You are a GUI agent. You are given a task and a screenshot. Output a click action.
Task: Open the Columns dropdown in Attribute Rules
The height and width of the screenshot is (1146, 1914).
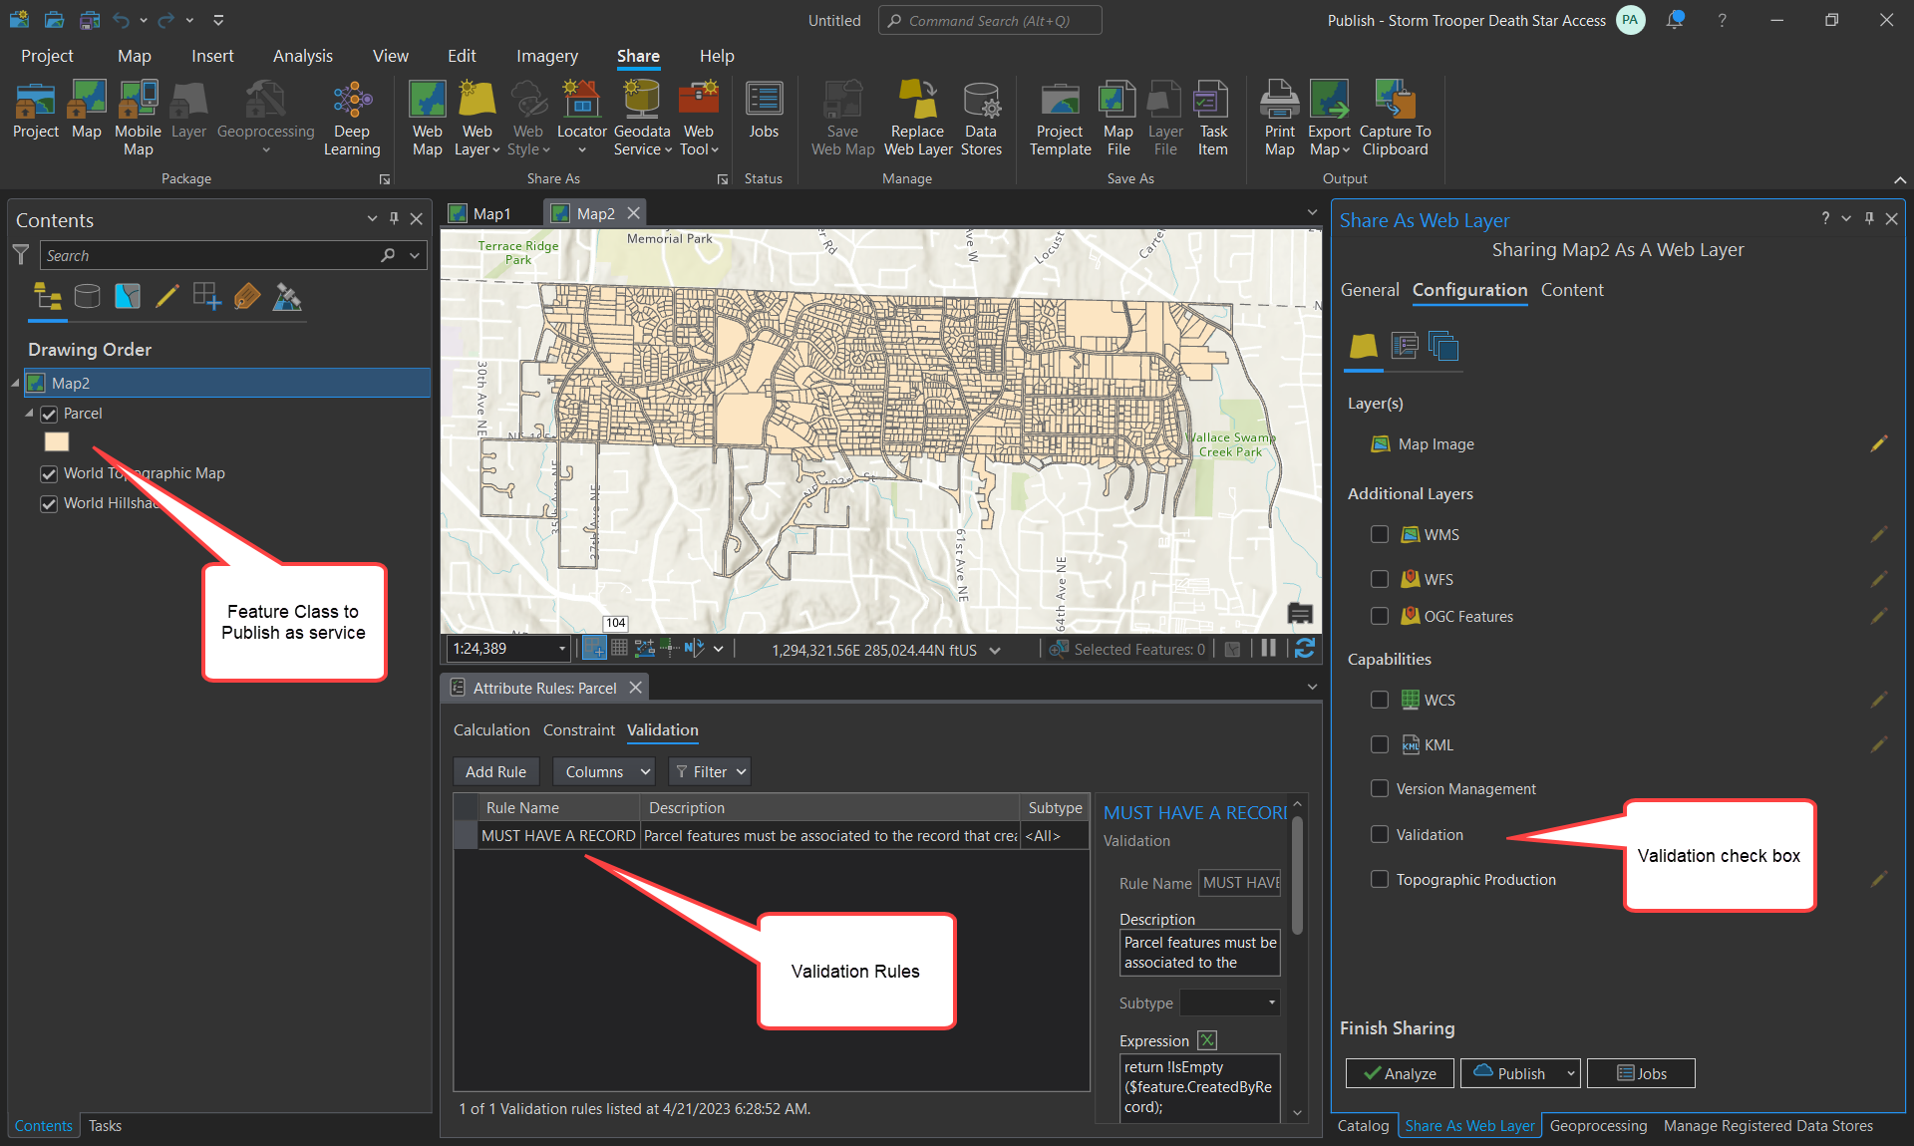tap(603, 771)
